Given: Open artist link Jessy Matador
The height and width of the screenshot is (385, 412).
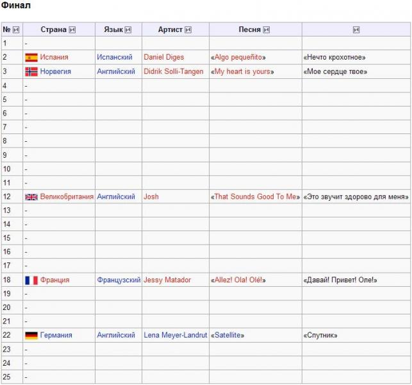Looking at the screenshot, I should click(167, 280).
